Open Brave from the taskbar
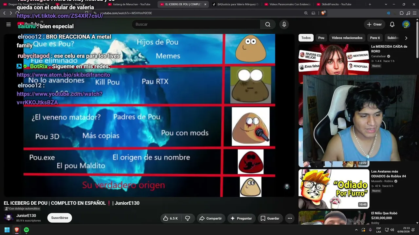This screenshot has height=235, width=419. coord(17,230)
